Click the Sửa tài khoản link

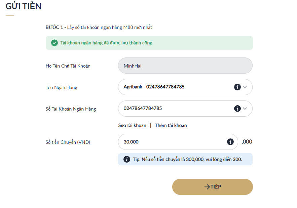[132, 125]
